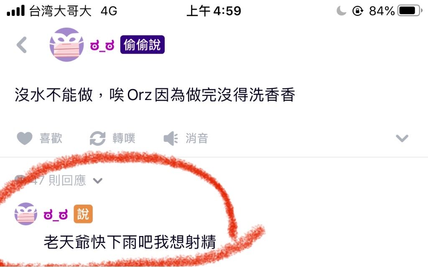The width and height of the screenshot is (428, 267).
Task: Toggle 消音 mute on this plurk
Action: (197, 138)
